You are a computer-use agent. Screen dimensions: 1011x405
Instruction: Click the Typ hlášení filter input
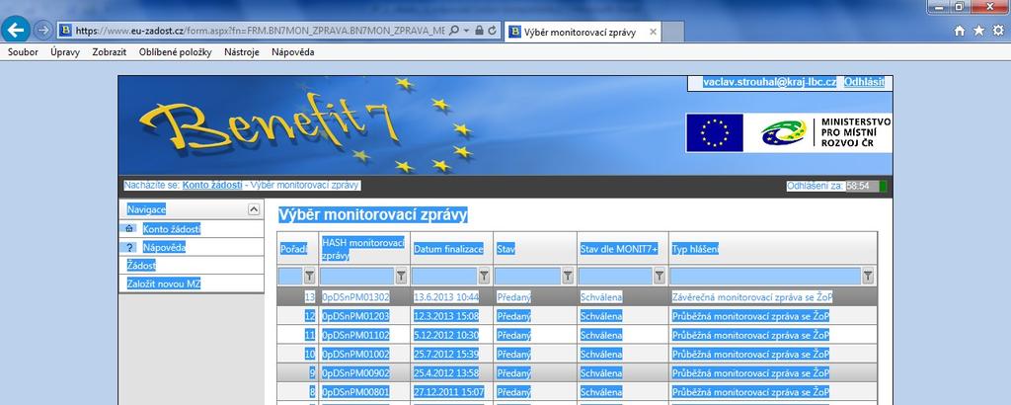(x=766, y=276)
